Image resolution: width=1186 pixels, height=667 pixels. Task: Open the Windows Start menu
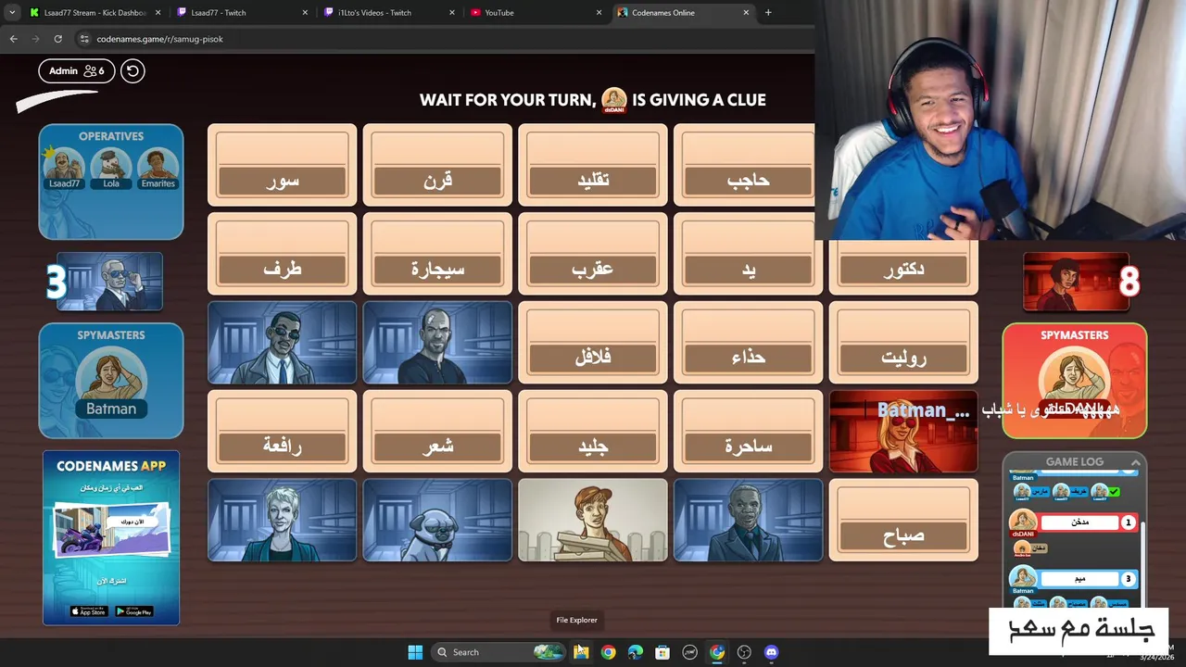pyautogui.click(x=415, y=652)
